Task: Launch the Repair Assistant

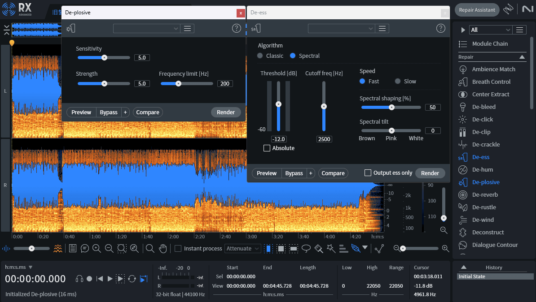Action: 477,10
